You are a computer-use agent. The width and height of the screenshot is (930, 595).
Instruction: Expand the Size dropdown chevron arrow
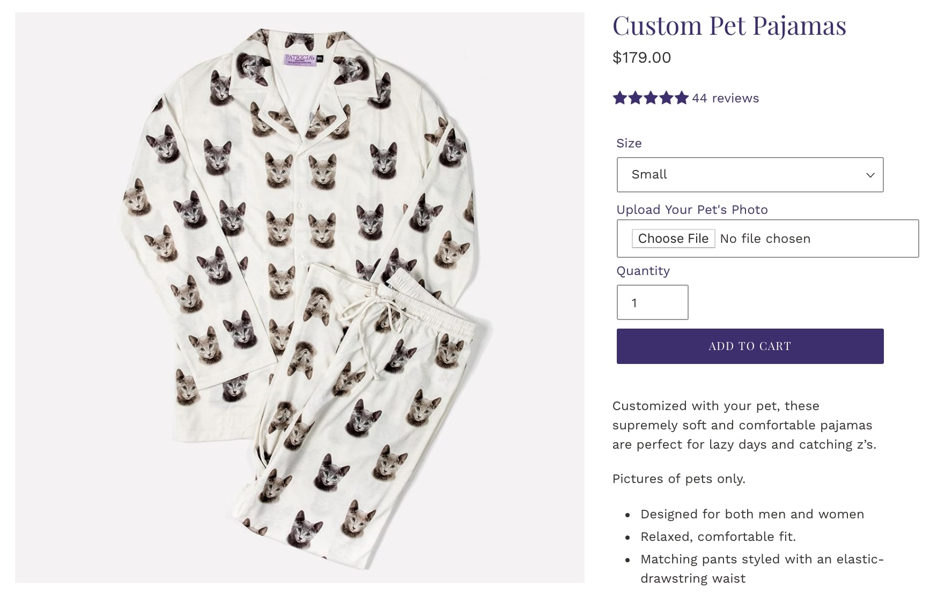click(870, 175)
